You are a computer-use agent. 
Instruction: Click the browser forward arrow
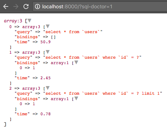(x=16, y=6)
